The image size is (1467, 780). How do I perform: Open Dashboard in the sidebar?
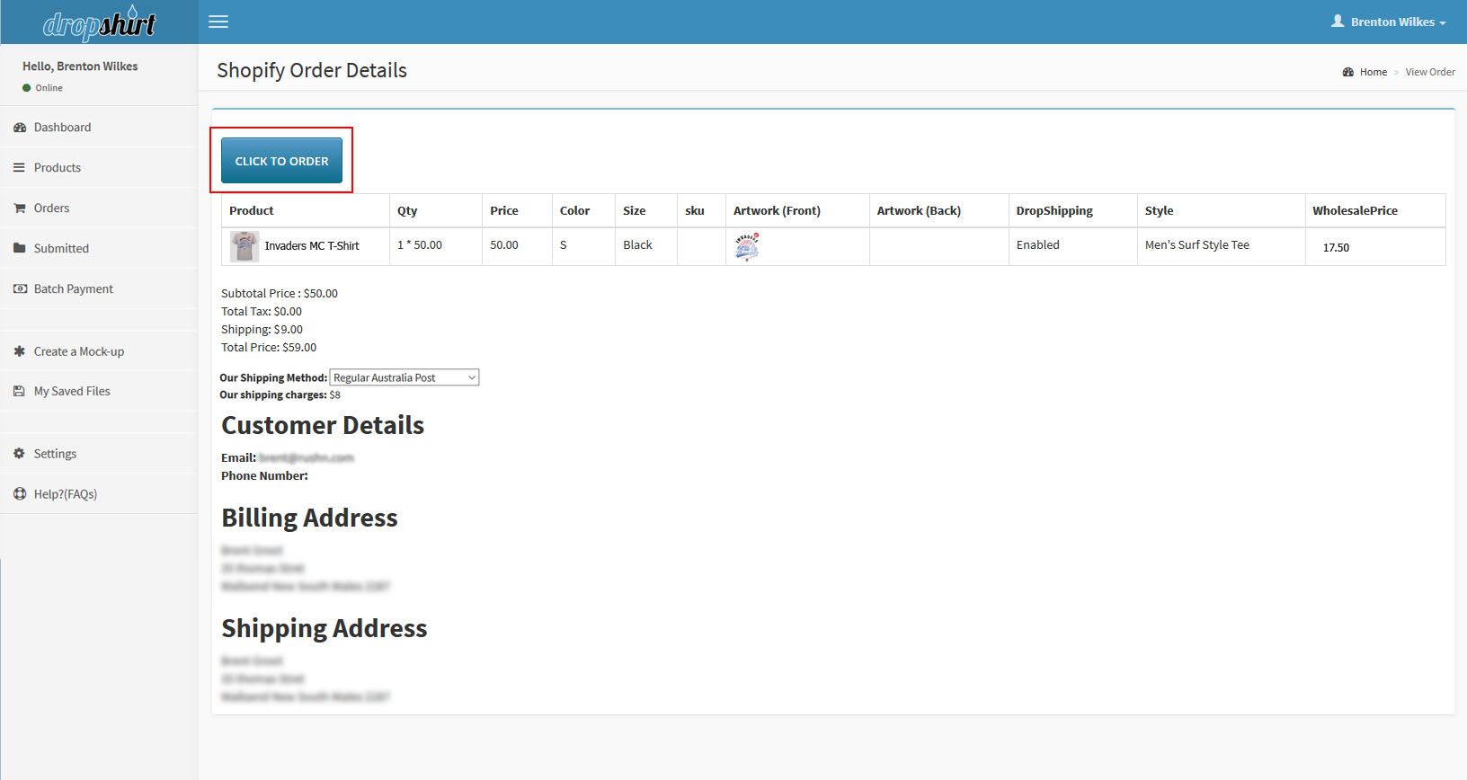click(99, 128)
